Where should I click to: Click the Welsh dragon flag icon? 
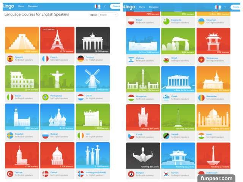[x=166, y=60]
